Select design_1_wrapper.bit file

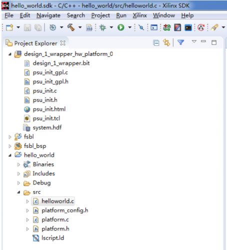(x=61, y=63)
